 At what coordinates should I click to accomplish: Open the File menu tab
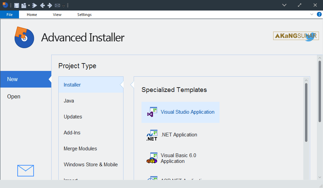[9, 15]
